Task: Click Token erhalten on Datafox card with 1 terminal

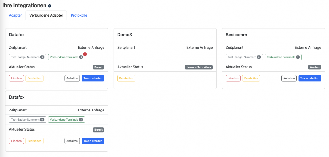Action: coord(93,141)
